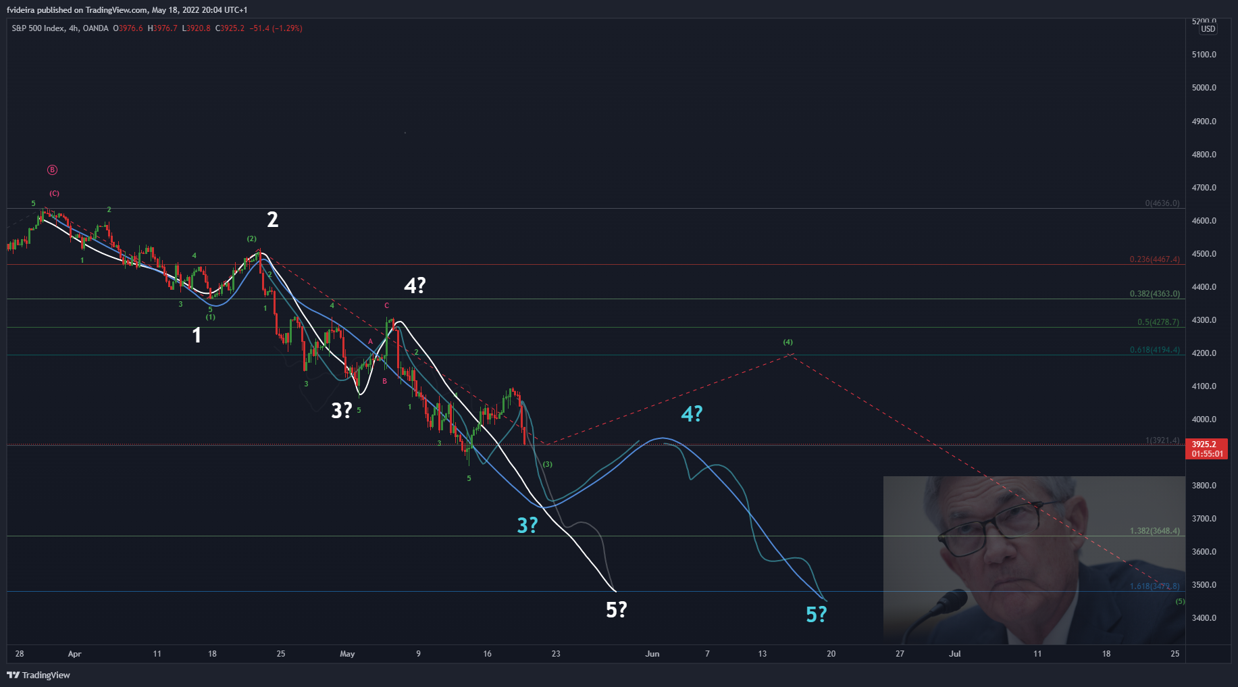The width and height of the screenshot is (1238, 687).
Task: Click the '23' date axis label
Action: [x=556, y=654]
